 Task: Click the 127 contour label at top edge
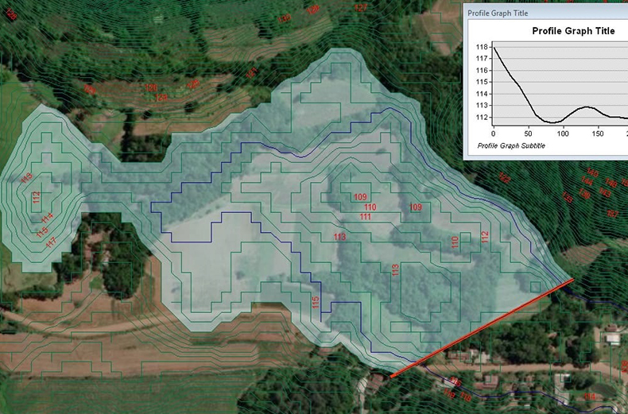[x=361, y=9]
